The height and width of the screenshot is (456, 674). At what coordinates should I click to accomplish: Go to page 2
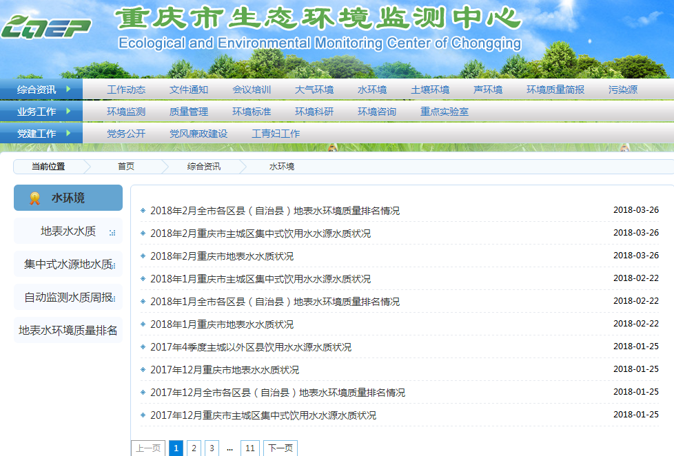pos(194,448)
